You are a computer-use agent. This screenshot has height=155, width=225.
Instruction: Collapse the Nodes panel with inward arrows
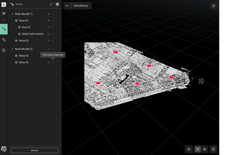point(51,4)
